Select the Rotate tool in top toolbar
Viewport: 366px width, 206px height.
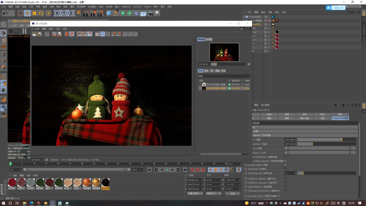(x=41, y=13)
